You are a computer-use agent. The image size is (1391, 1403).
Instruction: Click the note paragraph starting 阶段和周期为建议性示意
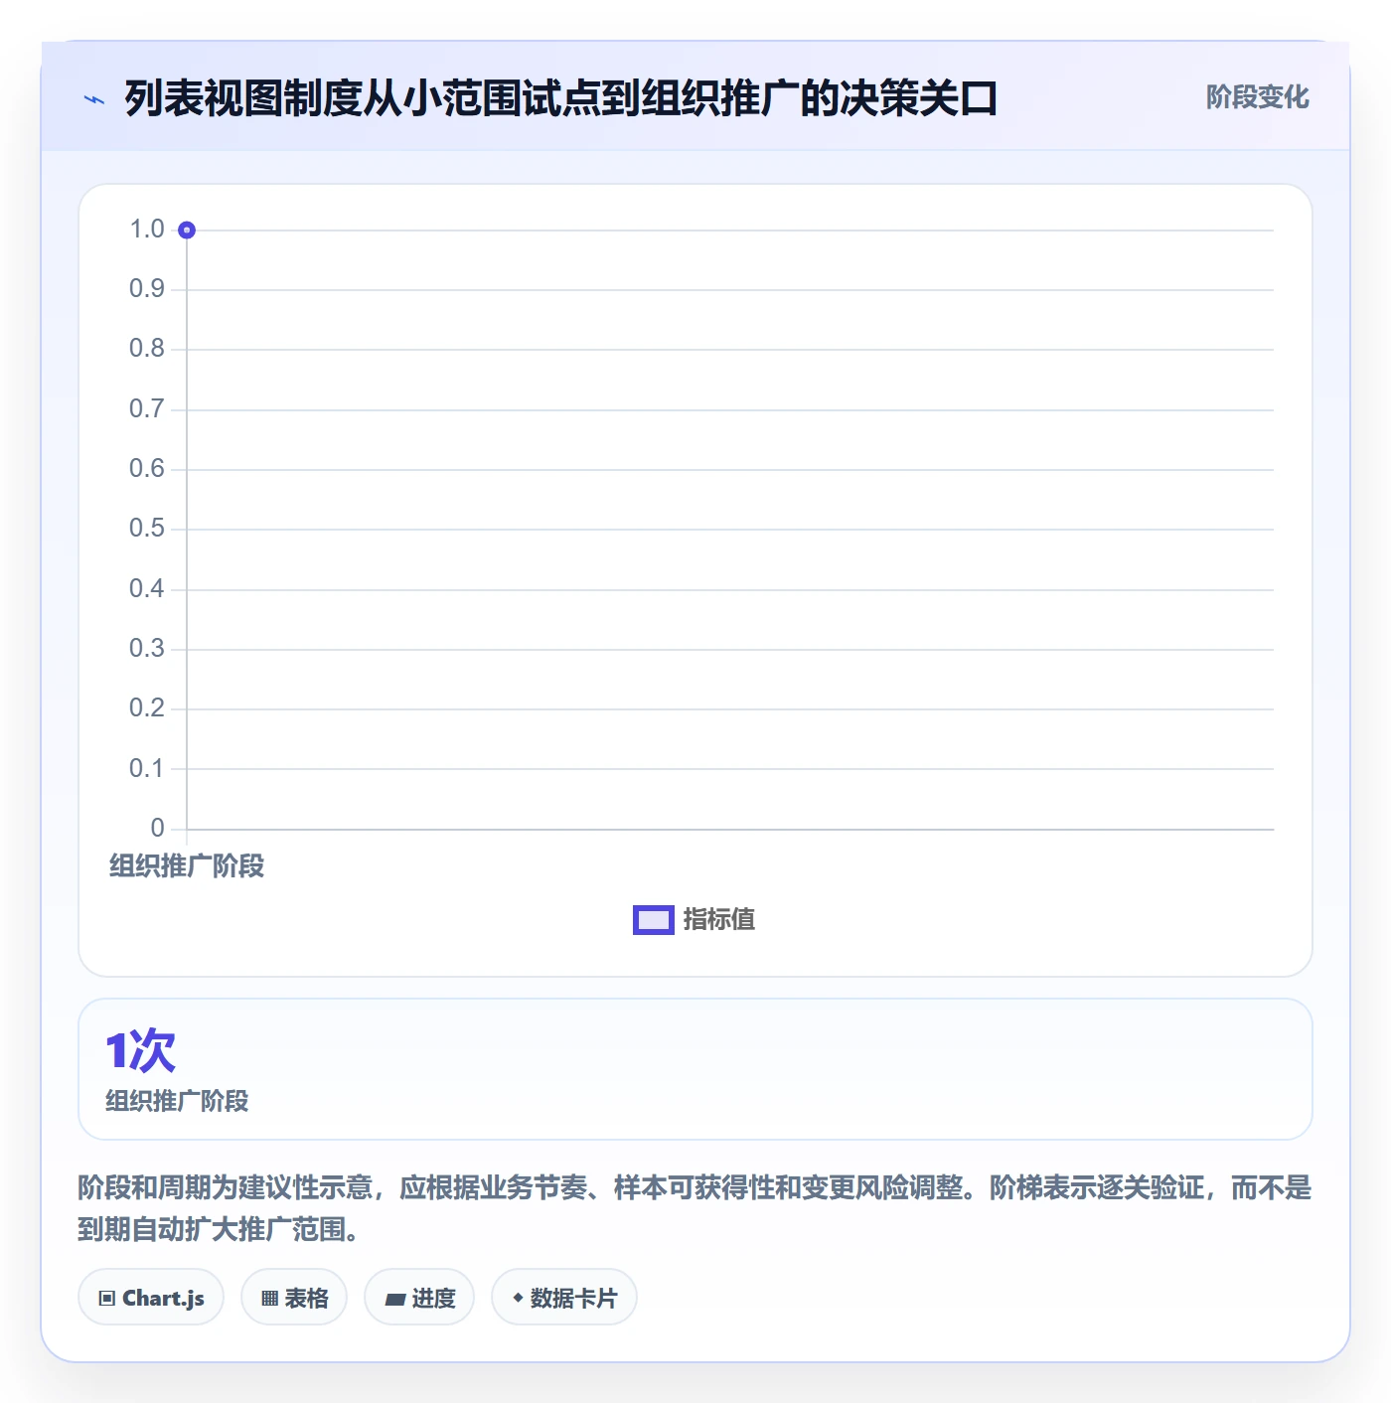(695, 1208)
